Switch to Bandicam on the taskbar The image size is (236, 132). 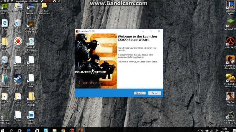tap(72, 130)
